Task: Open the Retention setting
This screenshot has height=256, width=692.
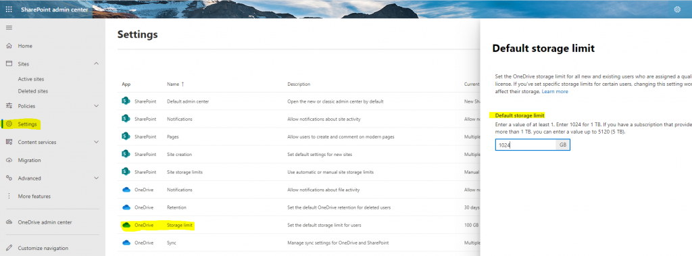Action: [x=176, y=207]
